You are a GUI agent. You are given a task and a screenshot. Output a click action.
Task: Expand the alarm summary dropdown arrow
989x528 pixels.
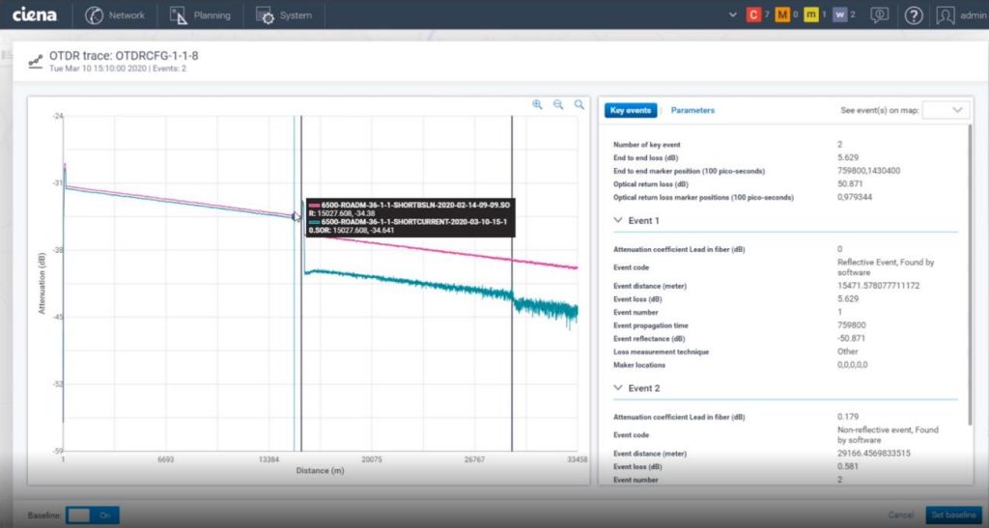click(x=732, y=14)
